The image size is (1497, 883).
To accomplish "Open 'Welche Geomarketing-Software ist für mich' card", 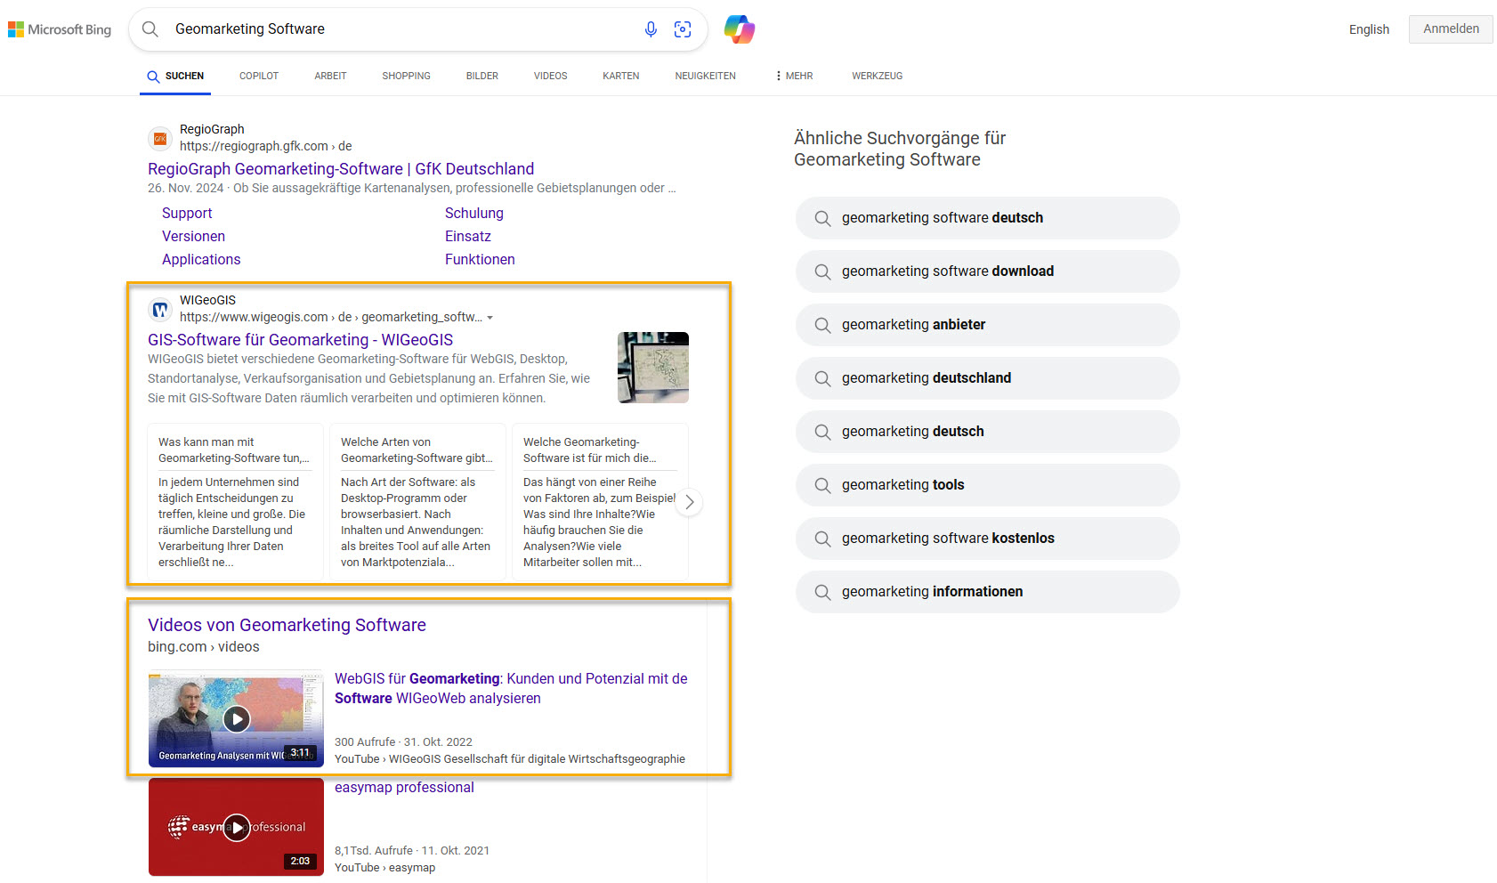I will (x=600, y=502).
